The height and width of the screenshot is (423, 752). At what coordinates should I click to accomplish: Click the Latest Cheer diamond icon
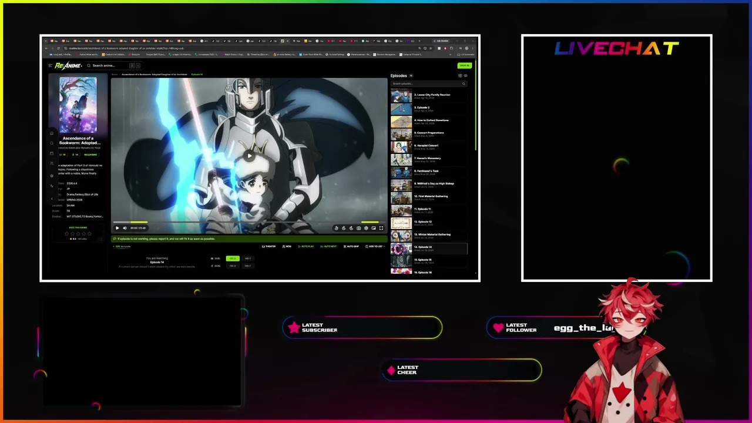pyautogui.click(x=391, y=370)
